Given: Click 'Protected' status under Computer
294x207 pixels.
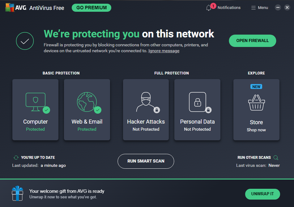Looking at the screenshot, I should click(36, 129).
